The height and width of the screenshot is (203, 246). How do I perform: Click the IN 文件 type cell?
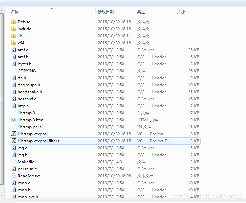pyautogui.click(x=144, y=127)
